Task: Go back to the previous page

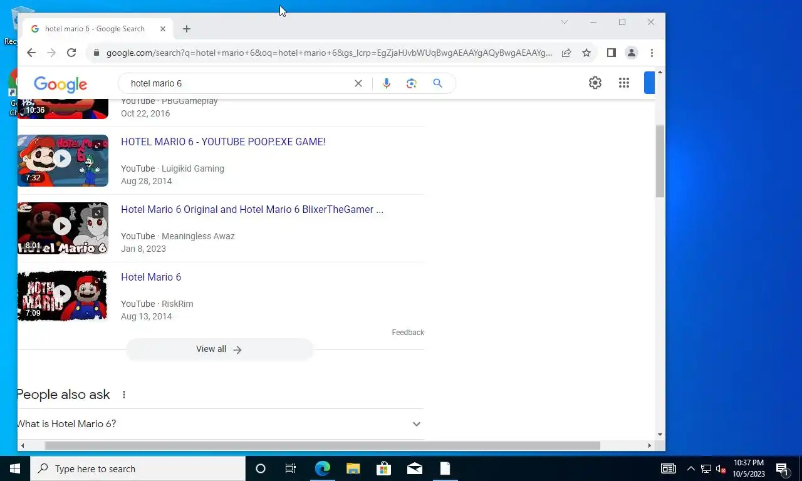Action: coord(31,53)
